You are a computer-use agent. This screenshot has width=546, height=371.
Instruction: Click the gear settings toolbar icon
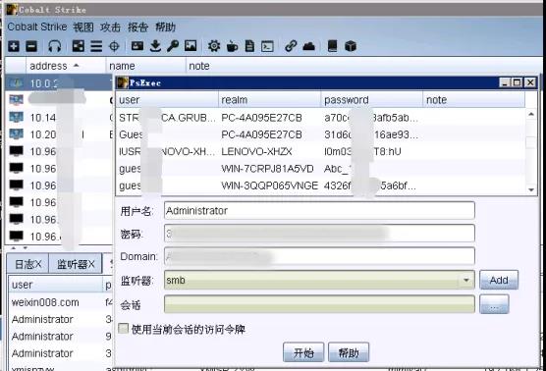[214, 46]
